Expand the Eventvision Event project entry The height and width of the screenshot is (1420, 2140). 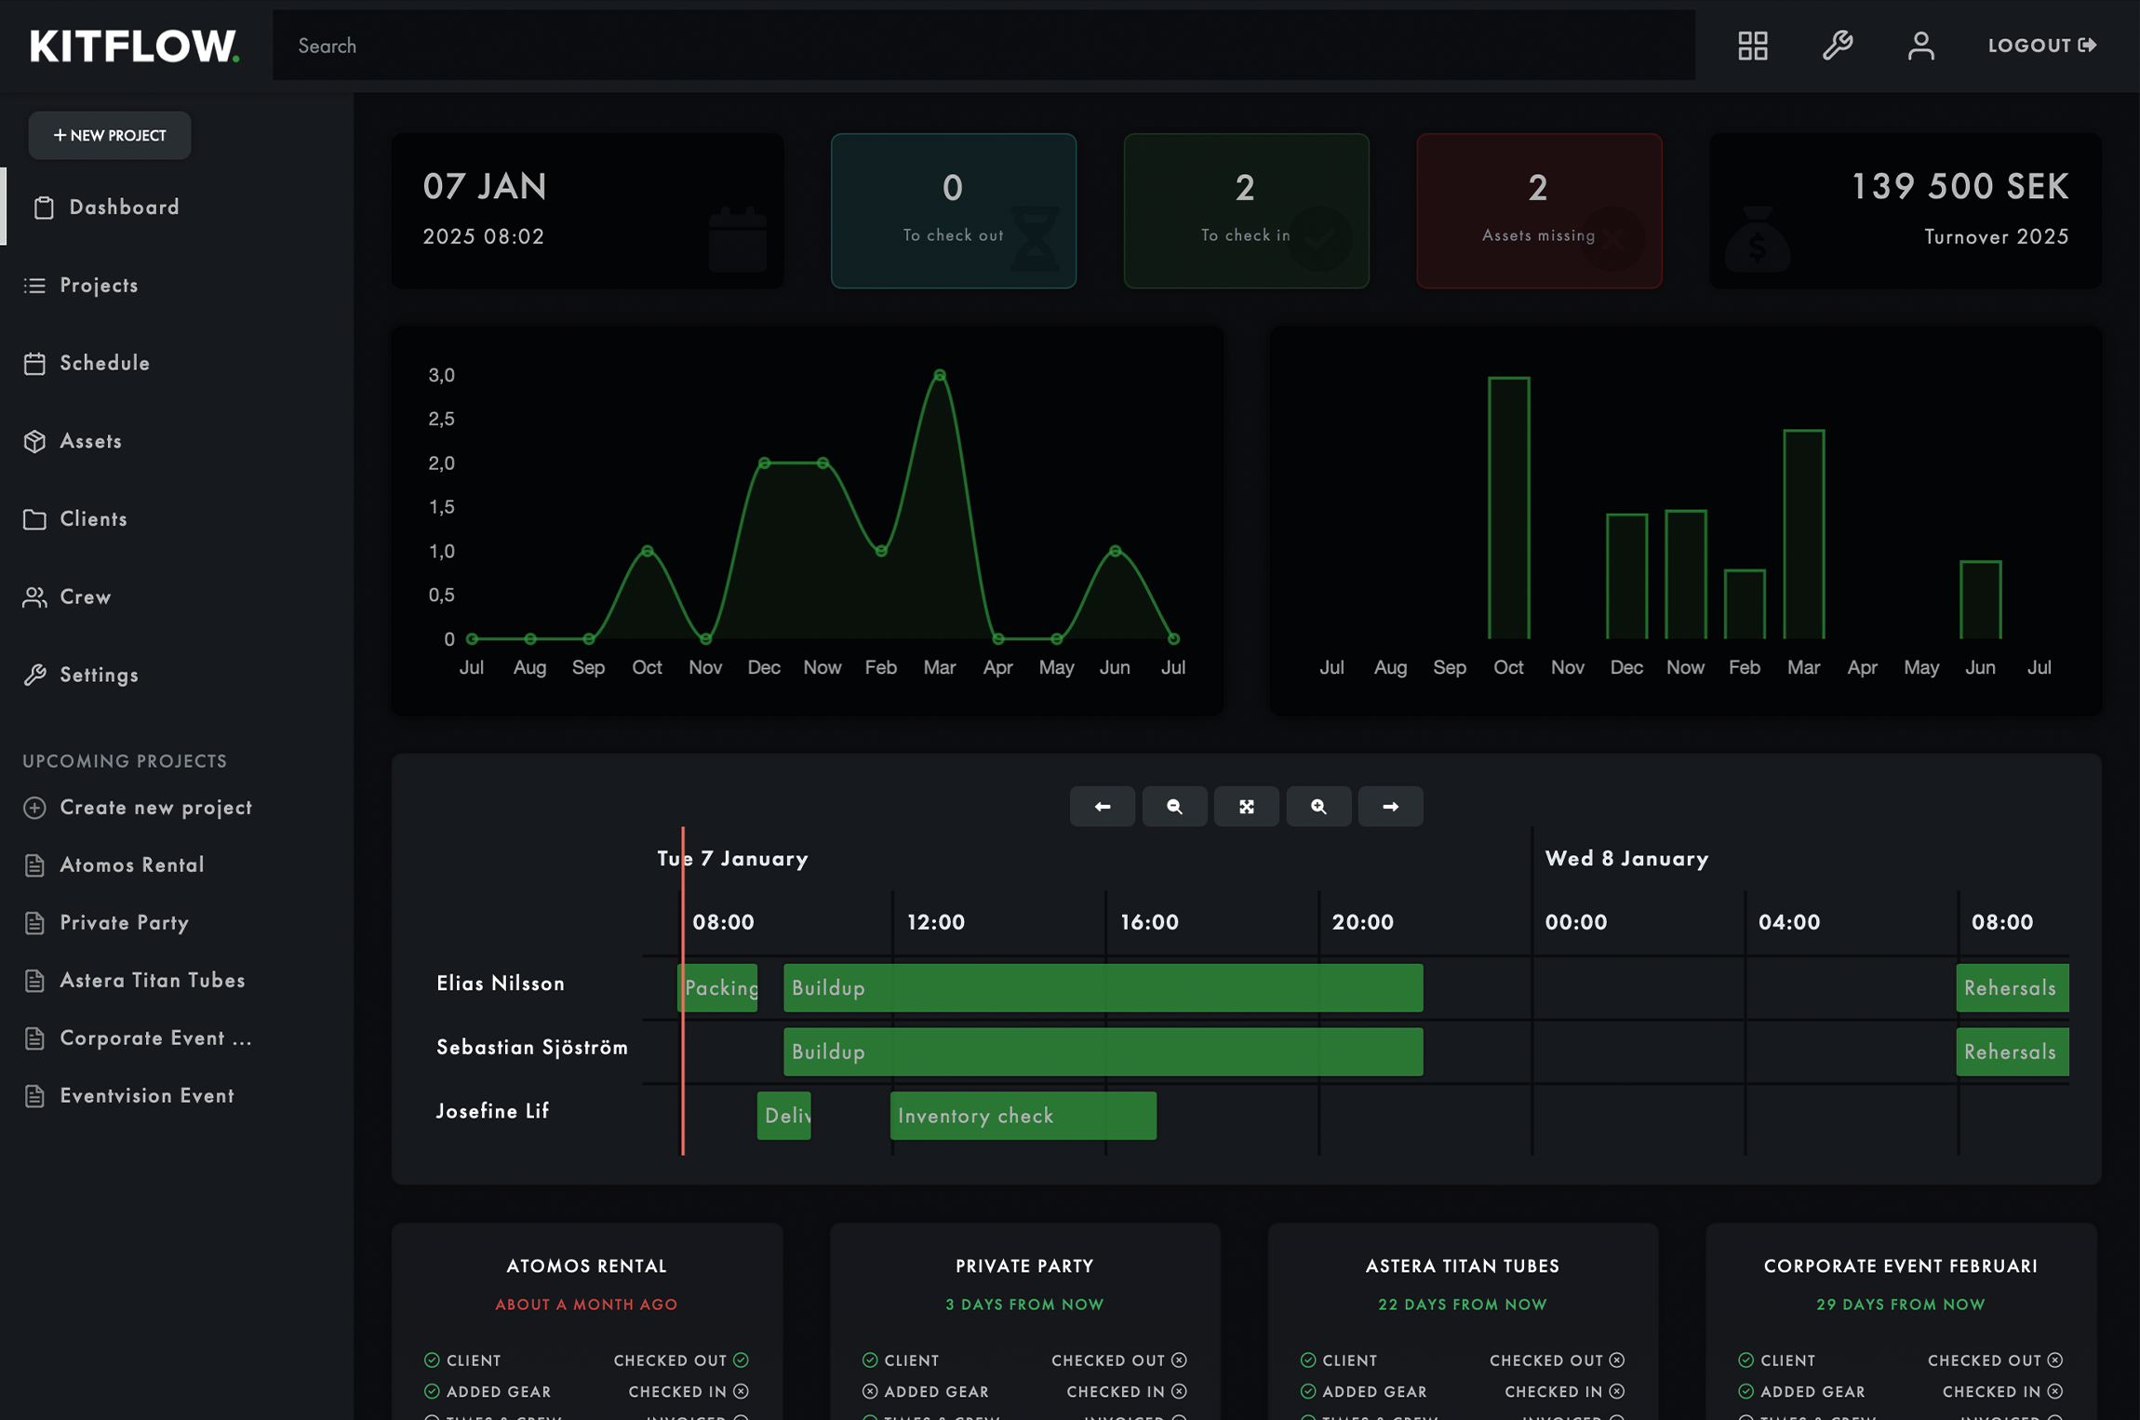[146, 1095]
